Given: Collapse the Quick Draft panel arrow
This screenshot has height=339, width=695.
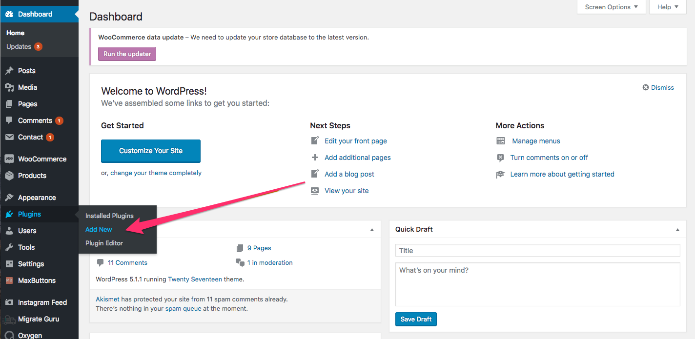Looking at the screenshot, I should 677,230.
